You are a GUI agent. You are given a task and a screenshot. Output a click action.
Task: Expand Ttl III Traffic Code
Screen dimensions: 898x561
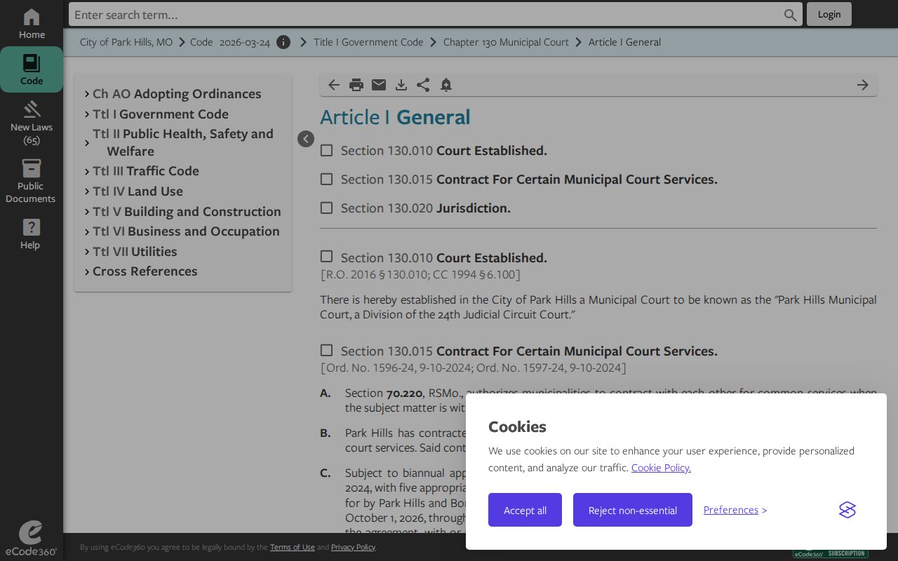point(87,171)
